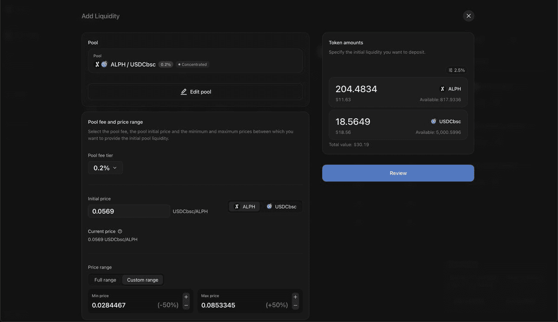Select the Full range option
Screen dimensions: 558x322
(104, 279)
